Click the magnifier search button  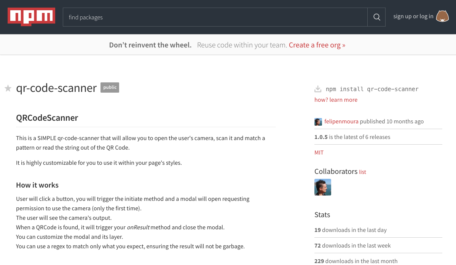pos(376,17)
